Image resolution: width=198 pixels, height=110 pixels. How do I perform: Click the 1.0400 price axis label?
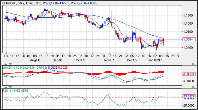pos(188,47)
